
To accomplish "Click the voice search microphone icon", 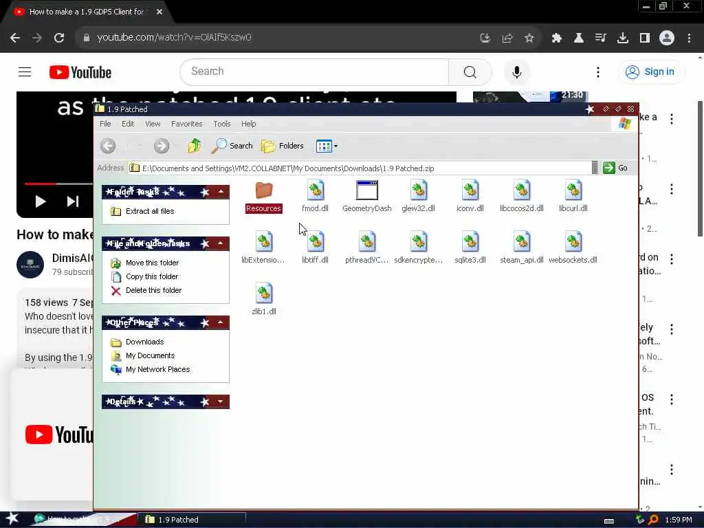I will coord(517,71).
